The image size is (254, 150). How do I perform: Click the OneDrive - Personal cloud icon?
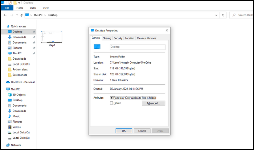[8, 82]
